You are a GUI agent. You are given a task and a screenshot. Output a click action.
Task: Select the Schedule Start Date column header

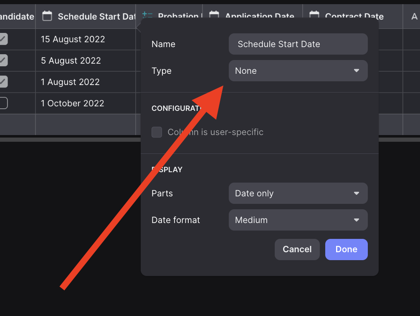click(96, 17)
